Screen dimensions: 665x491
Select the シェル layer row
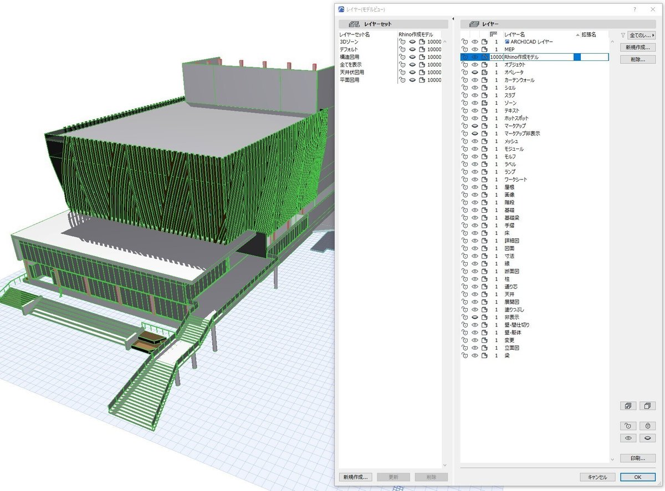[x=534, y=88]
